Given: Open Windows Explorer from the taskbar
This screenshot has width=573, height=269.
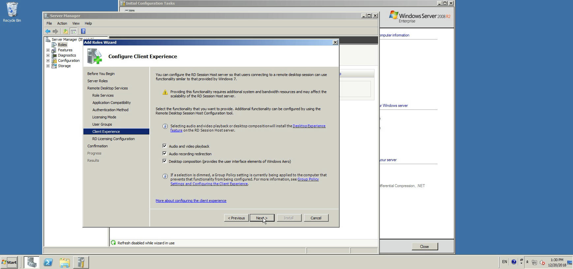Looking at the screenshot, I should (x=65, y=262).
